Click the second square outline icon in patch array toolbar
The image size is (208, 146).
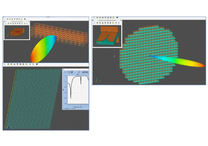coord(33,64)
